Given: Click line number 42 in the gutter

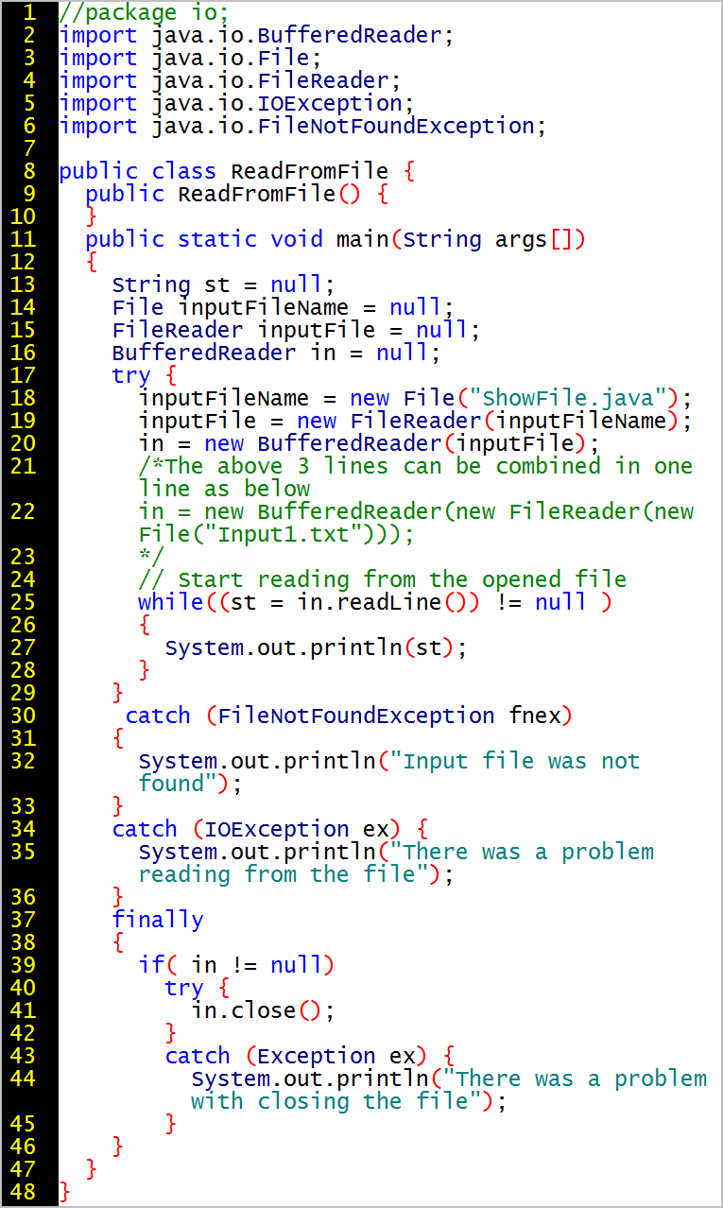Looking at the screenshot, I should [x=22, y=1034].
